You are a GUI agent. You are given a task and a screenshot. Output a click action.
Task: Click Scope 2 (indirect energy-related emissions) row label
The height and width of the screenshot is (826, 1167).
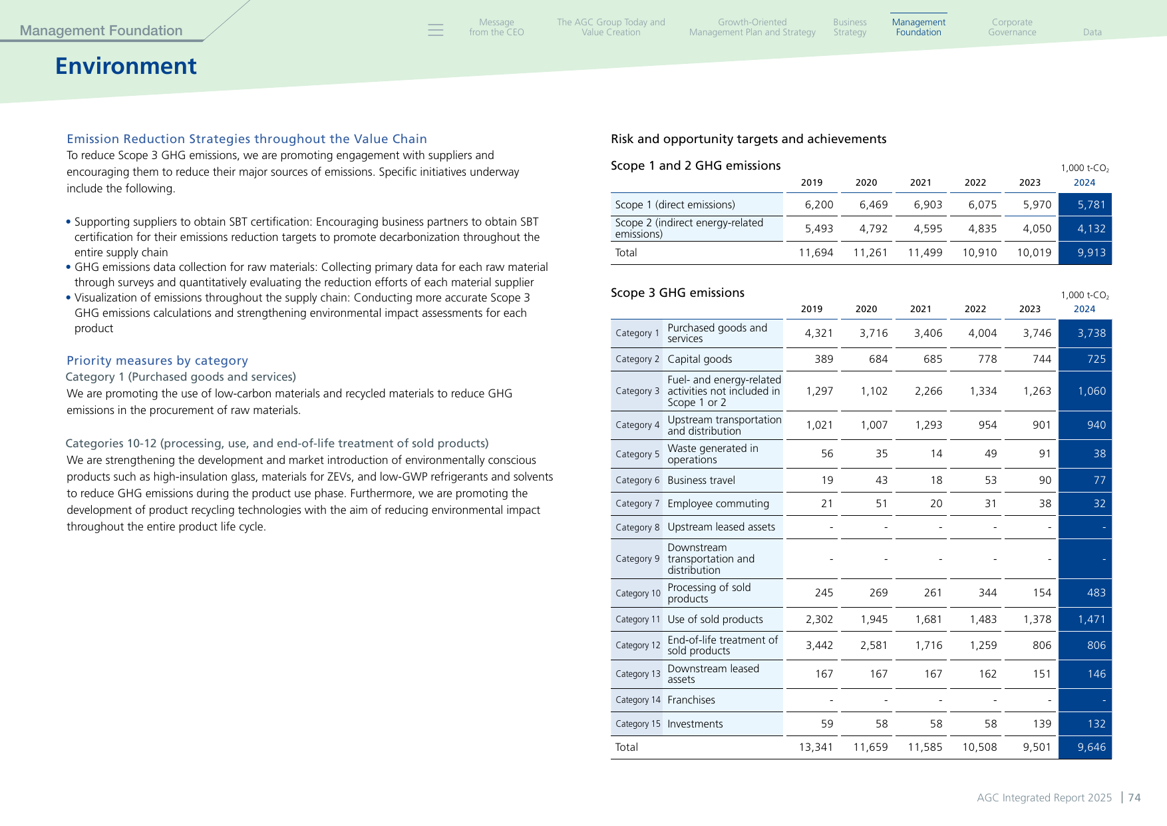click(689, 228)
